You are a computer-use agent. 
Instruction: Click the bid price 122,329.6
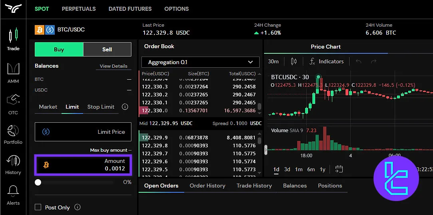coord(155,161)
